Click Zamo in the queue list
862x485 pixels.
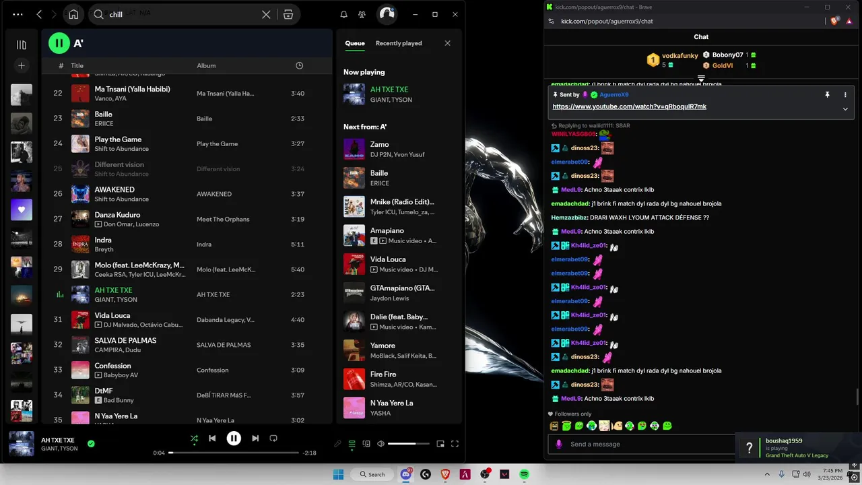[399, 149]
